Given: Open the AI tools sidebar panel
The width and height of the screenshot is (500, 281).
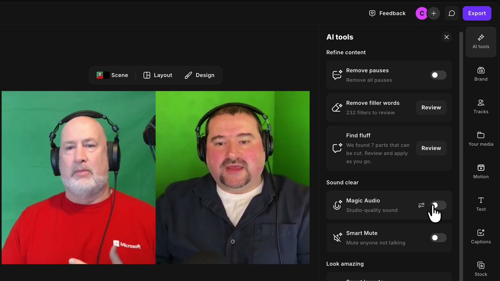Looking at the screenshot, I should click(481, 42).
